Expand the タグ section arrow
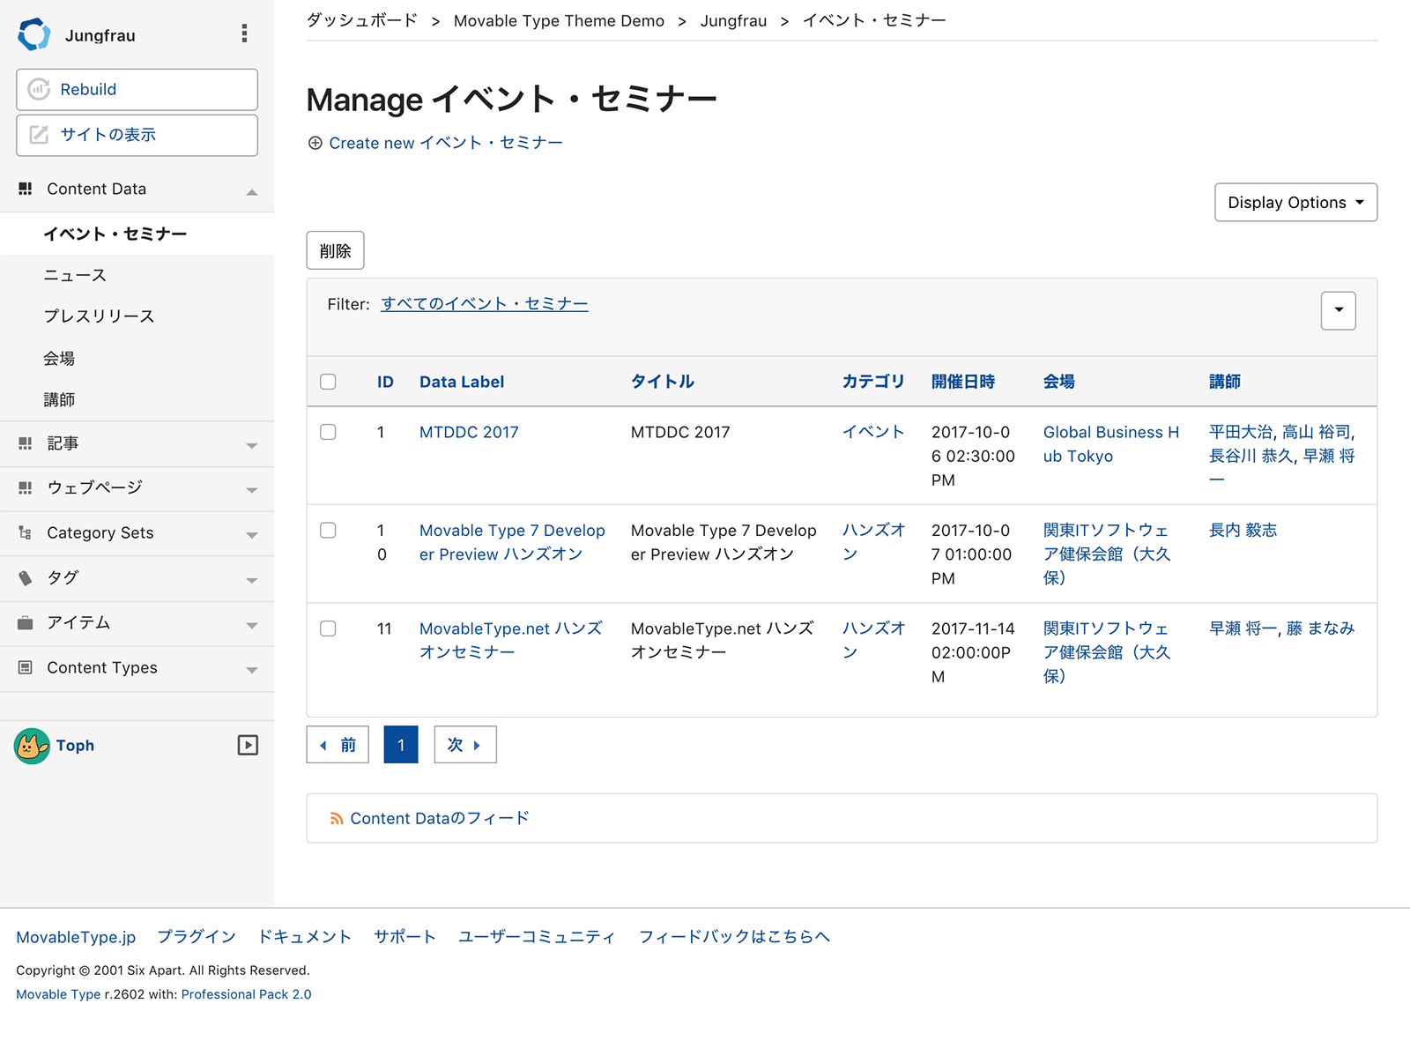This screenshot has width=1410, height=1041. (x=252, y=580)
